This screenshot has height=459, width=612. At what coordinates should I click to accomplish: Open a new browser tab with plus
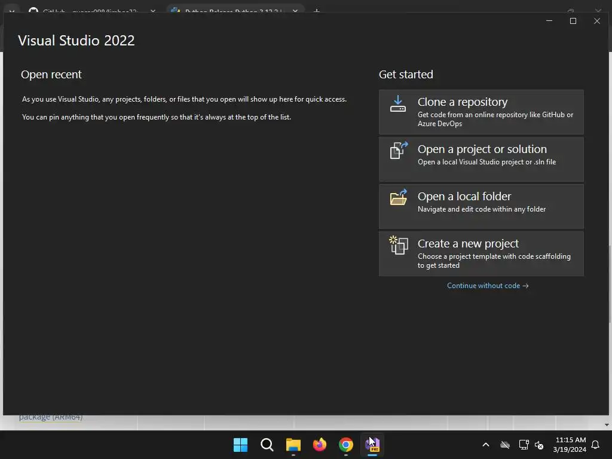pyautogui.click(x=317, y=11)
